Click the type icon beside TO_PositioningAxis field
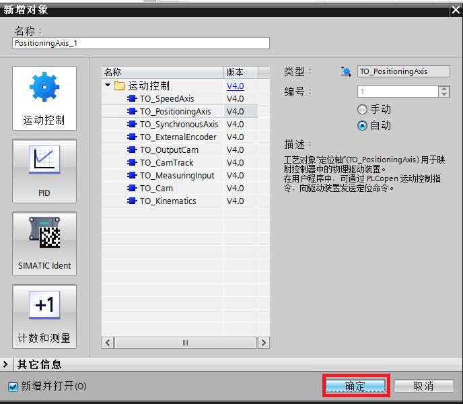The image size is (463, 404). 346,71
